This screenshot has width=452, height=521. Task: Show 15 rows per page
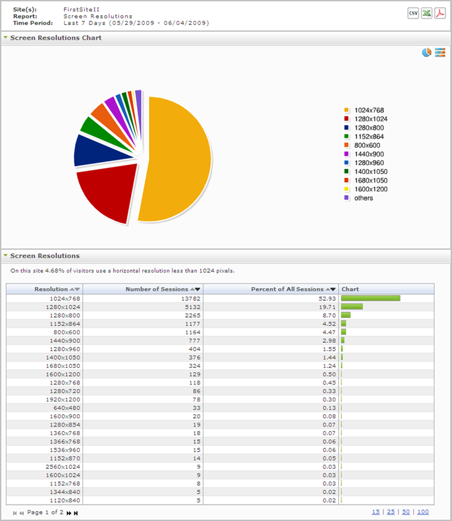(376, 512)
